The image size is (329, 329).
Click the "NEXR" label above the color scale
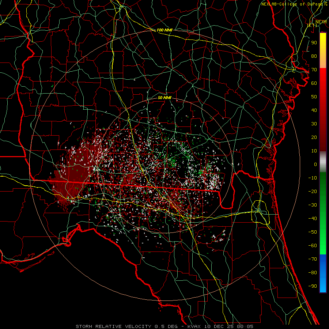[x=321, y=22]
